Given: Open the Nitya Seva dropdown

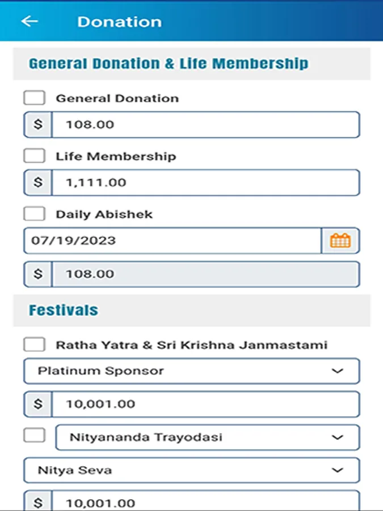Looking at the screenshot, I should (191, 470).
